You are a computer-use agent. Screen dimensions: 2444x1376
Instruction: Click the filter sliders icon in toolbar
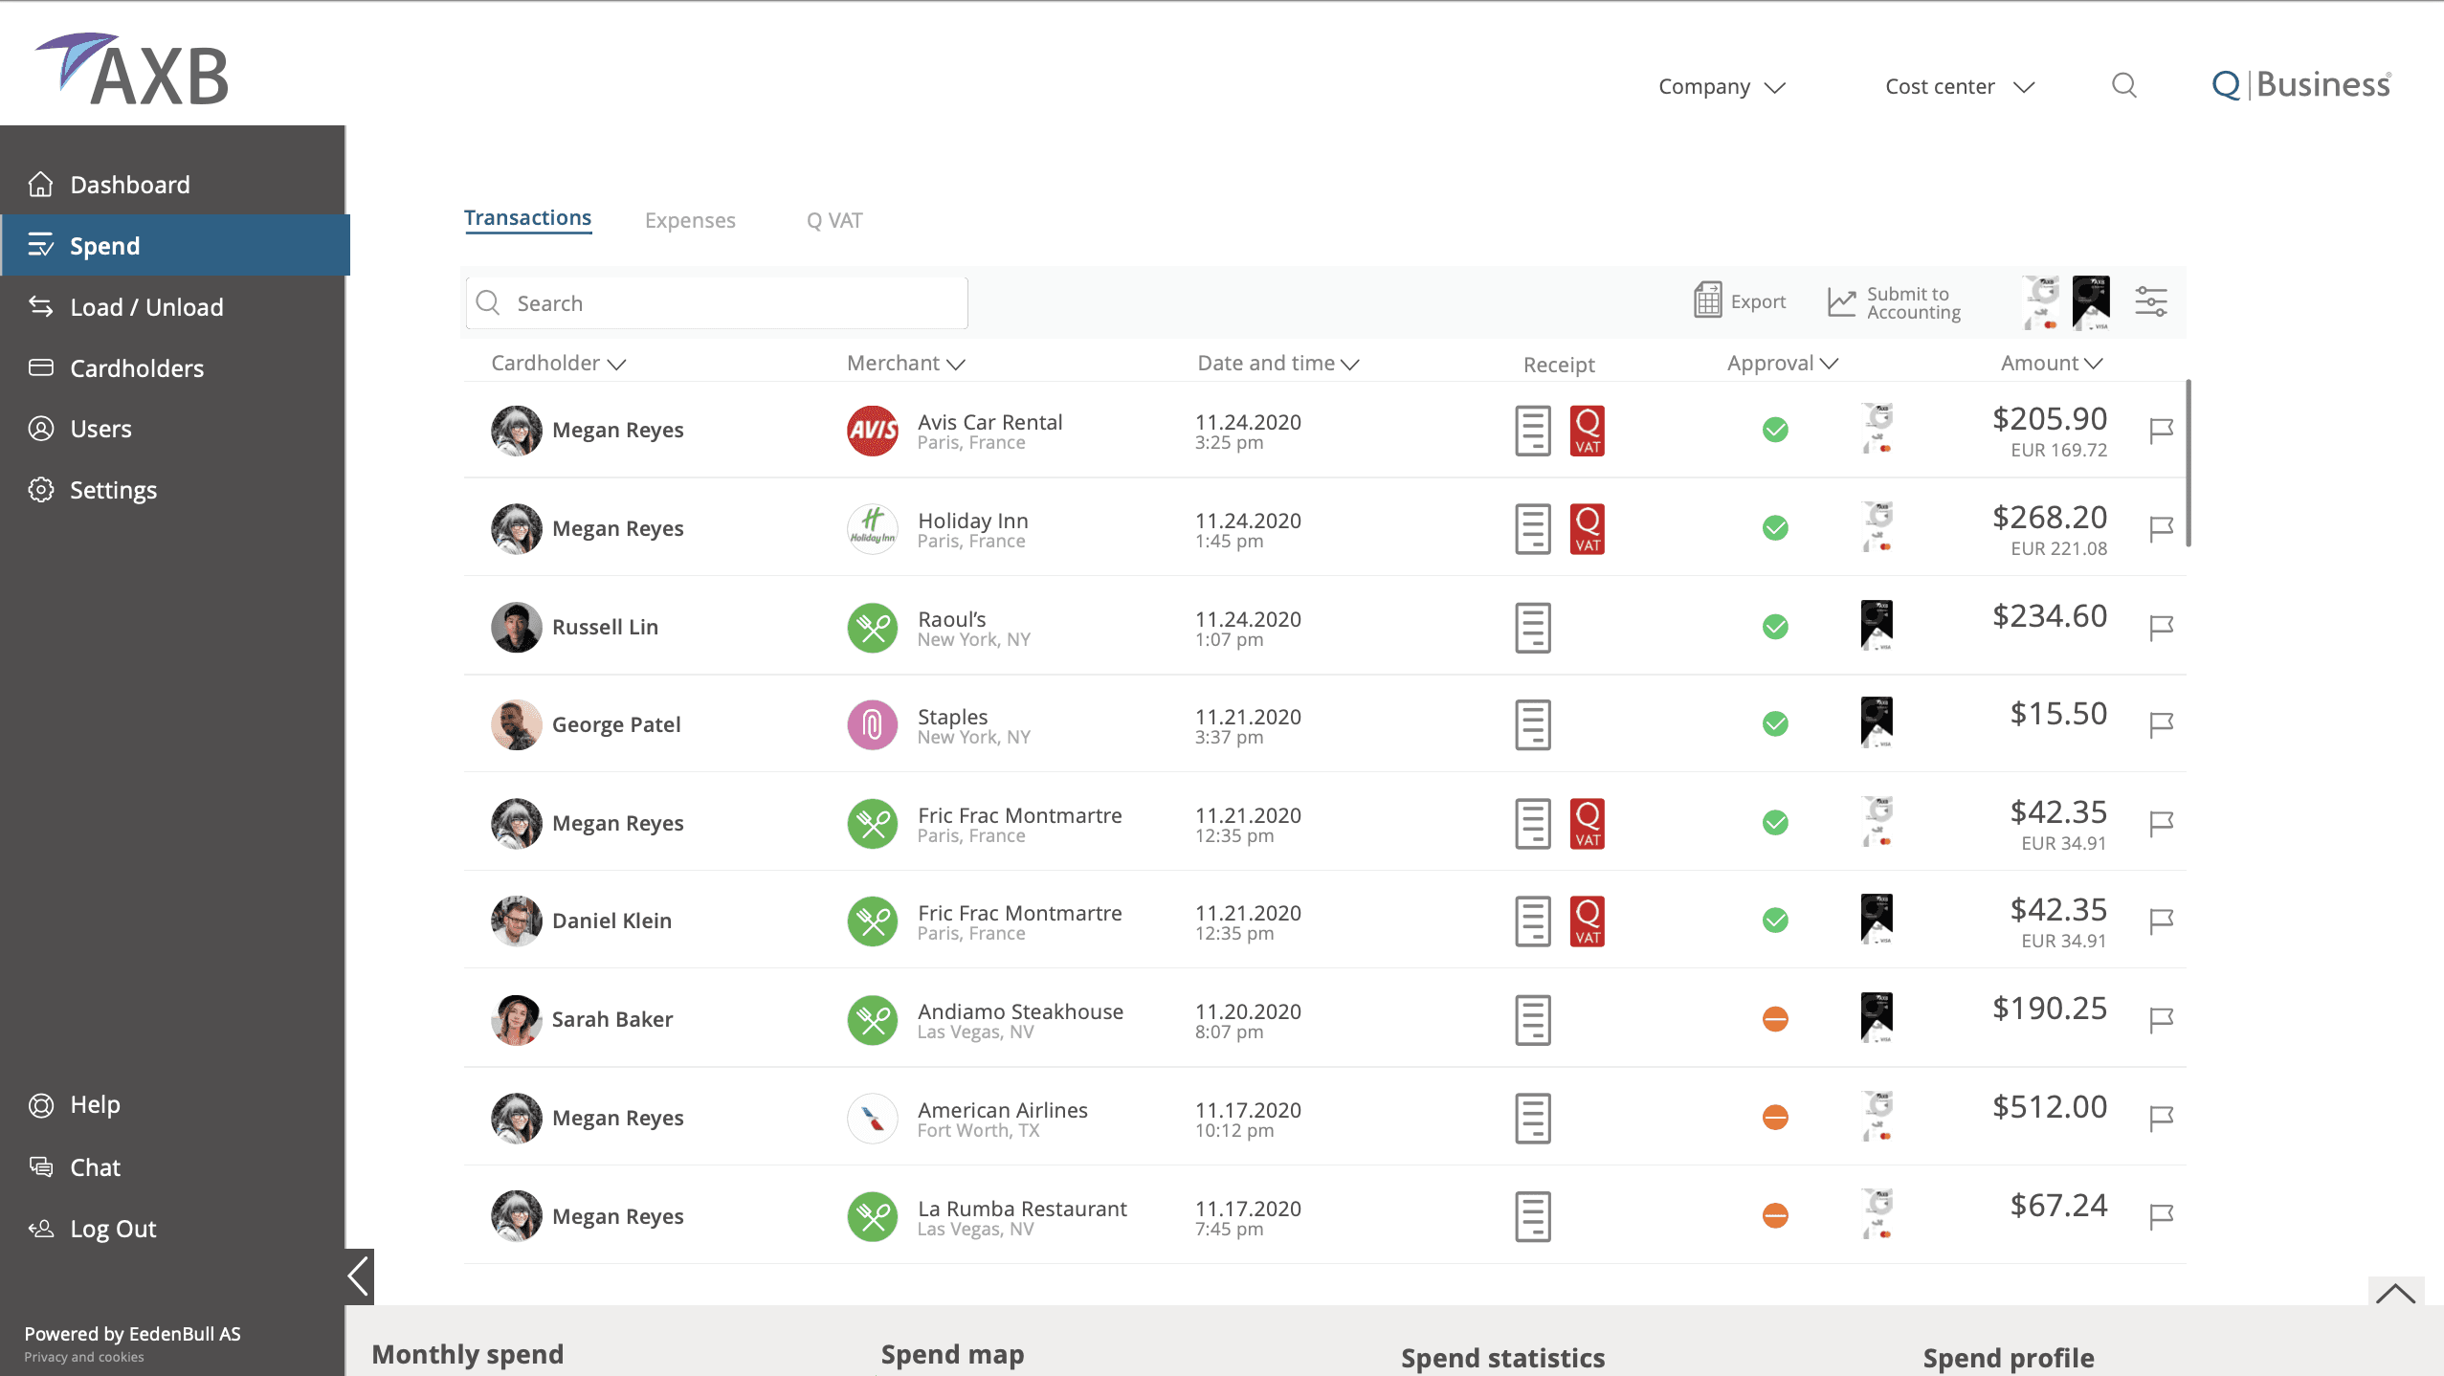[2150, 302]
